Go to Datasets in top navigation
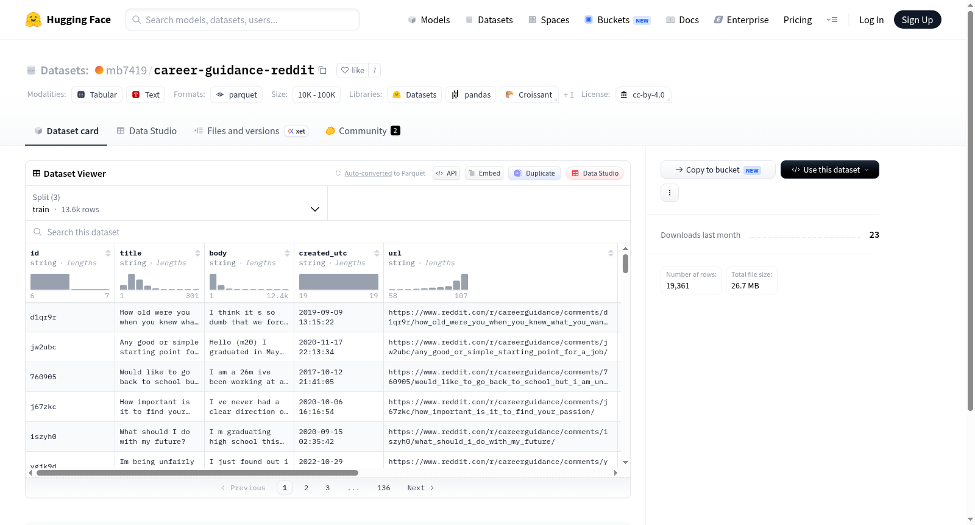Viewport: 975px width, 525px height. (x=489, y=20)
